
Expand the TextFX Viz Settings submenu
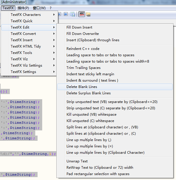coord(29,65)
